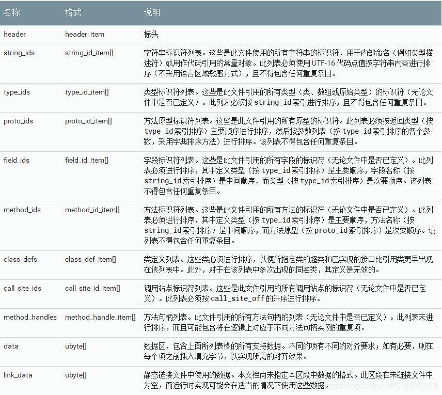The width and height of the screenshot is (442, 395).
Task: Click the field_id_item[] format cell
Action: 87,160
